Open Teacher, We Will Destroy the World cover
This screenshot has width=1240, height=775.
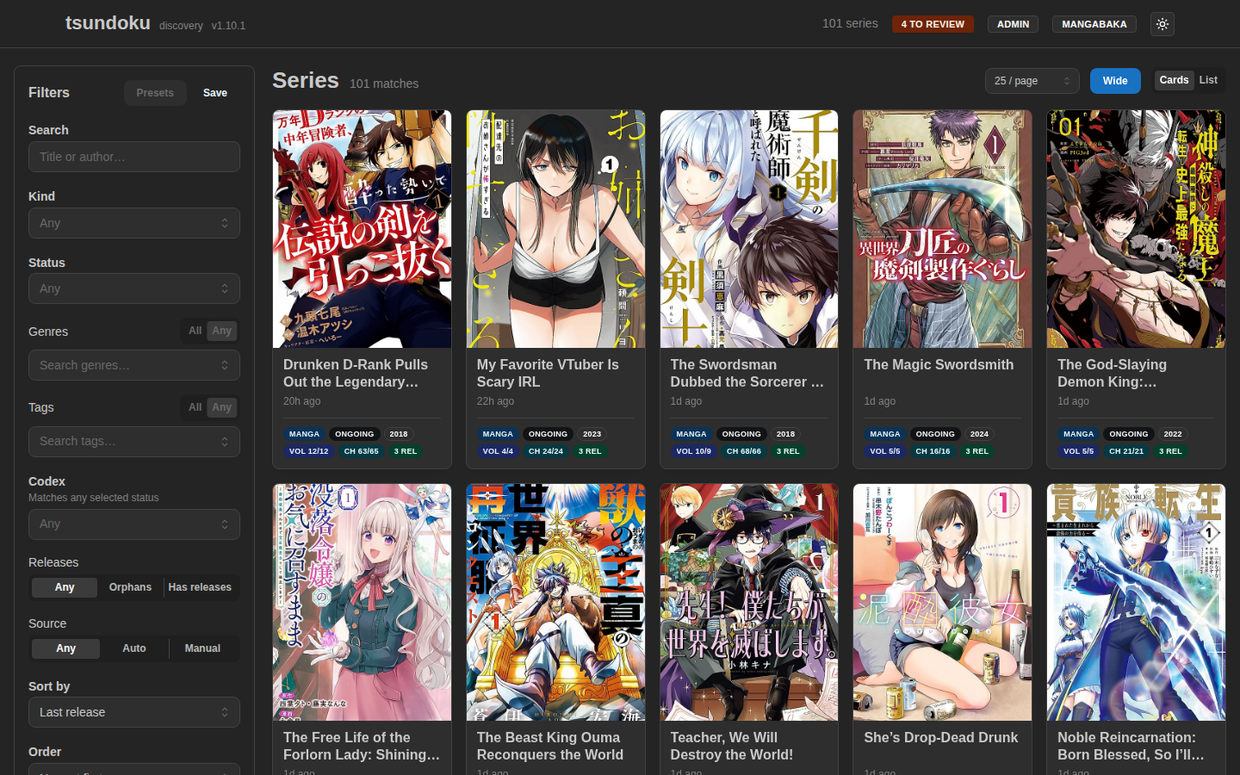pos(749,602)
